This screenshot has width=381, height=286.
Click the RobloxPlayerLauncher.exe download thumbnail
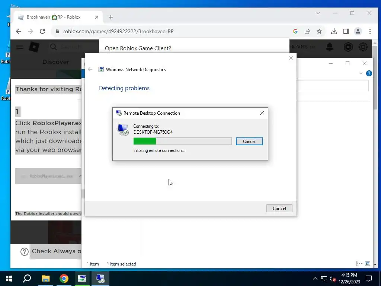[48, 176]
